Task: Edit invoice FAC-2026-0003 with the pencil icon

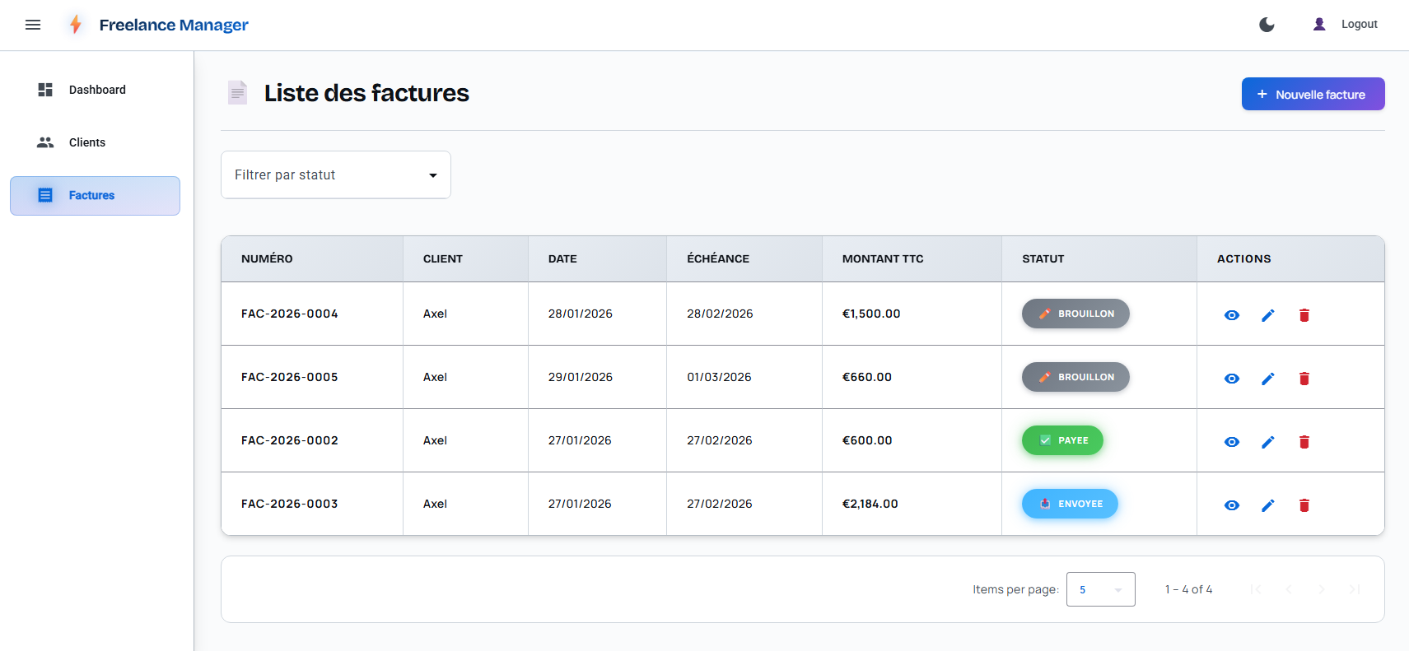Action: tap(1268, 505)
